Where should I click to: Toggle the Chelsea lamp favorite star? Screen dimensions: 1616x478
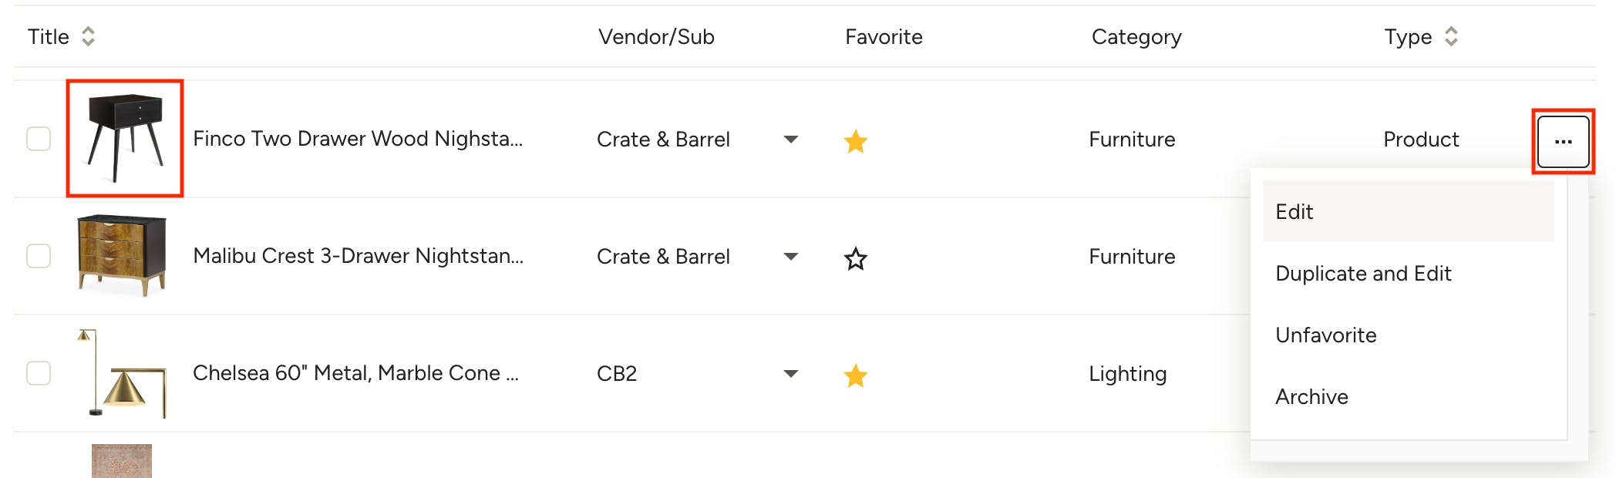tap(855, 376)
